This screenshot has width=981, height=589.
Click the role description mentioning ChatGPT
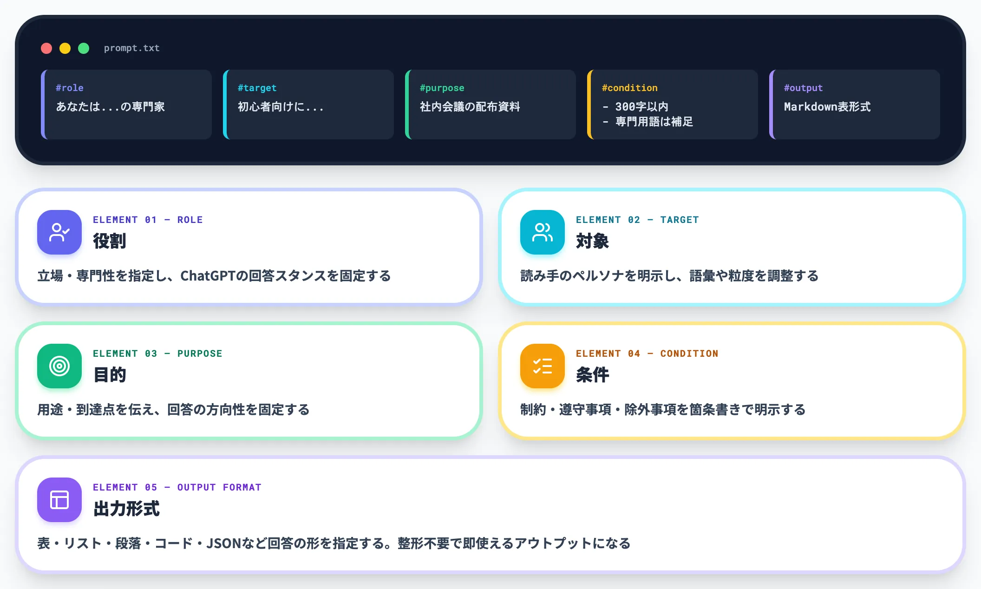pyautogui.click(x=214, y=276)
